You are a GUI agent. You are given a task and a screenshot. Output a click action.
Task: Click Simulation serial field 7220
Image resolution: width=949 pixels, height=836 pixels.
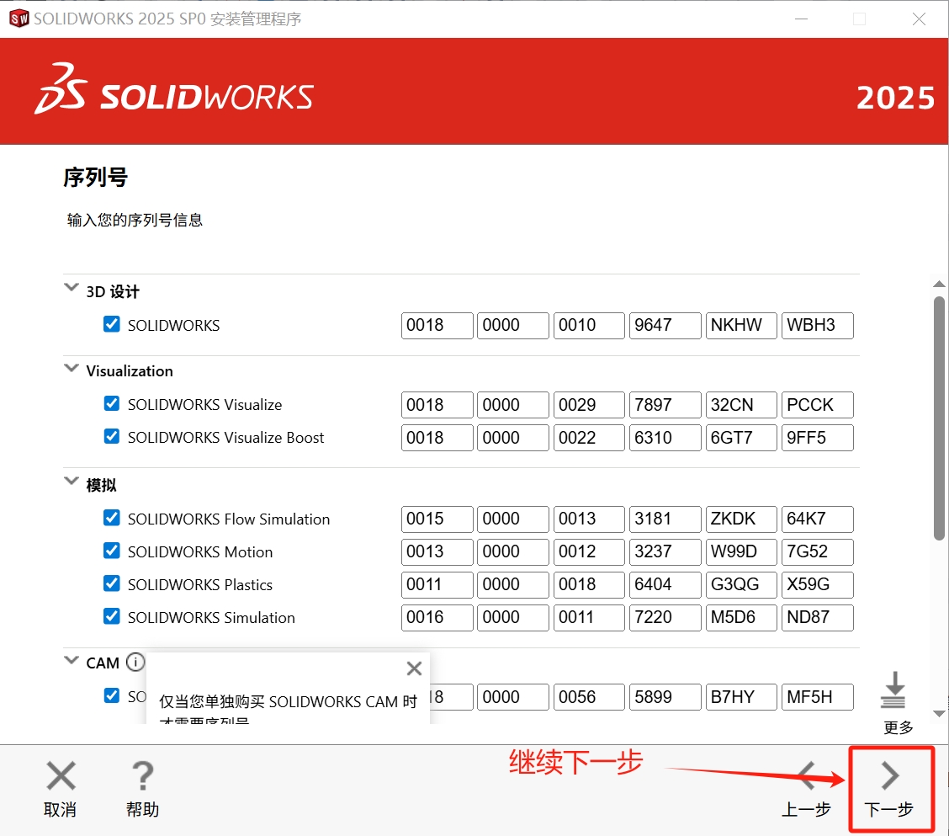coord(665,618)
